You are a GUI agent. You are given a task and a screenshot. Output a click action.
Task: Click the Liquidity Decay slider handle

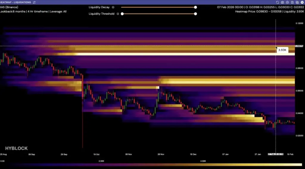coord(195,7)
